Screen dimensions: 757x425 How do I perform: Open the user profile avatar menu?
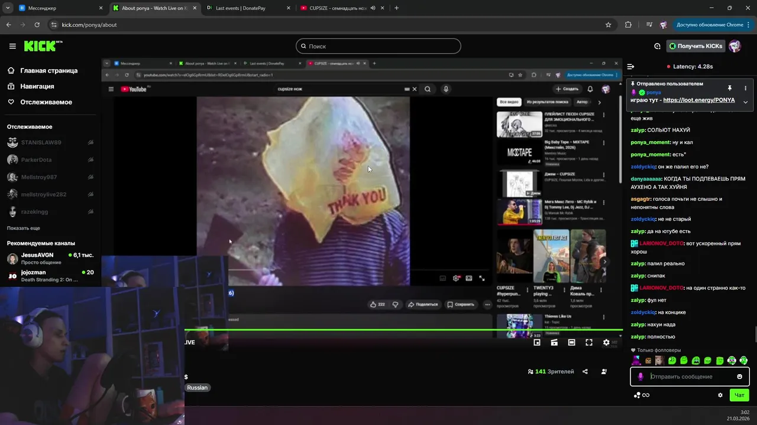(x=735, y=46)
